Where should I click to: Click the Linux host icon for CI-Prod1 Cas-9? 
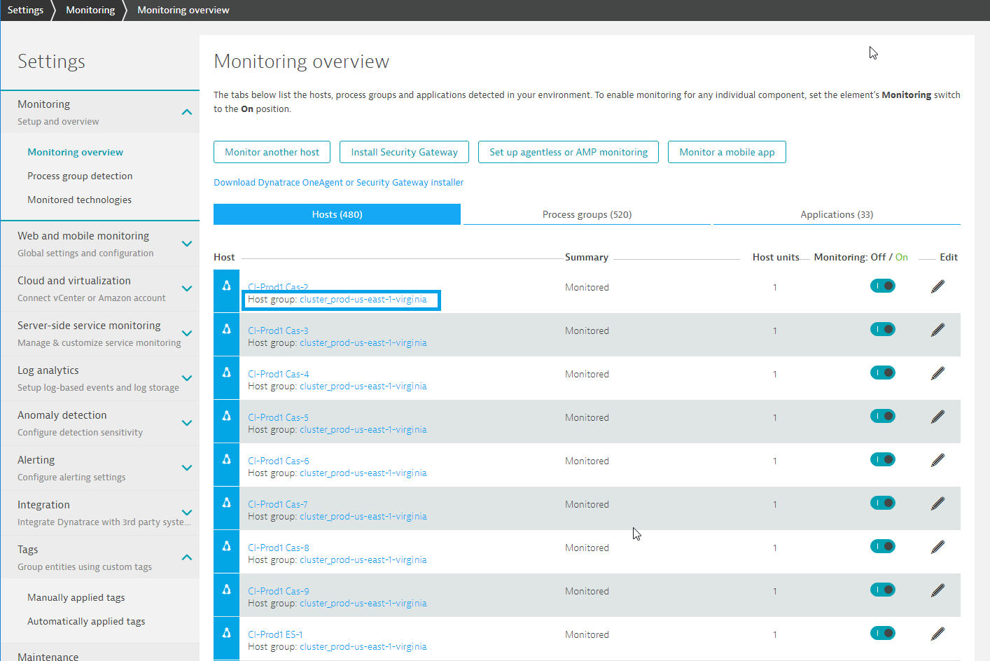(x=226, y=590)
